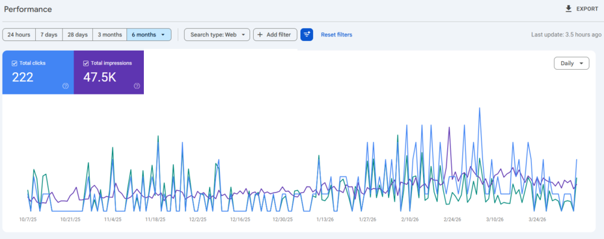Click the Add filter button
The height and width of the screenshot is (239, 604).
click(x=275, y=35)
